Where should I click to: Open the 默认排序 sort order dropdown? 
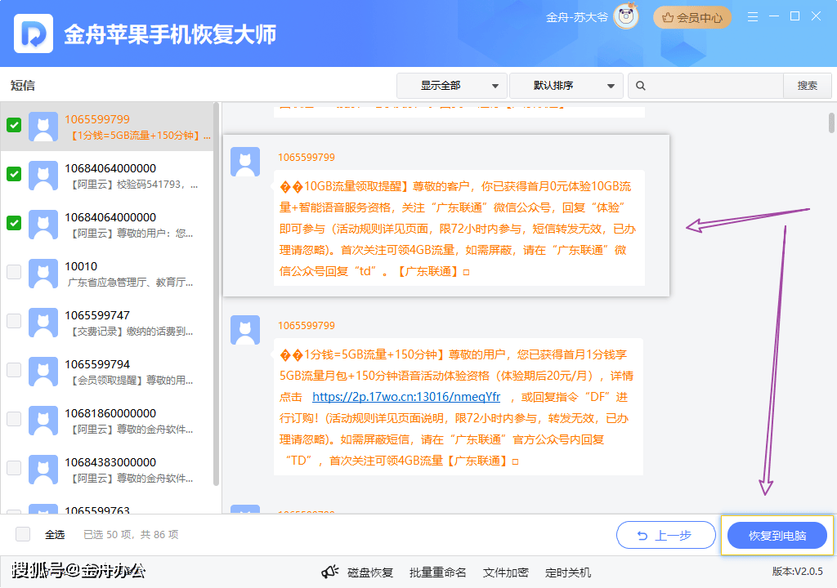coord(556,85)
